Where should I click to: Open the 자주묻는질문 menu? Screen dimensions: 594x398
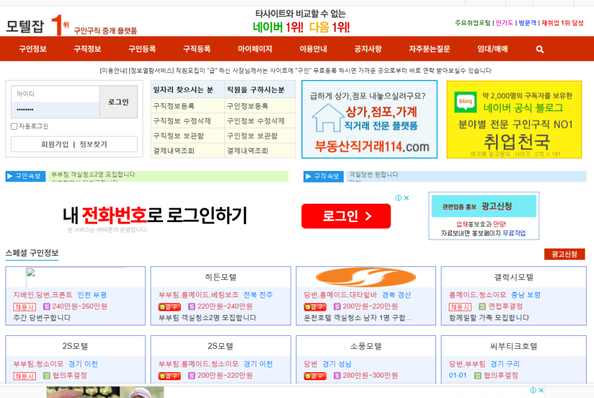pos(430,49)
